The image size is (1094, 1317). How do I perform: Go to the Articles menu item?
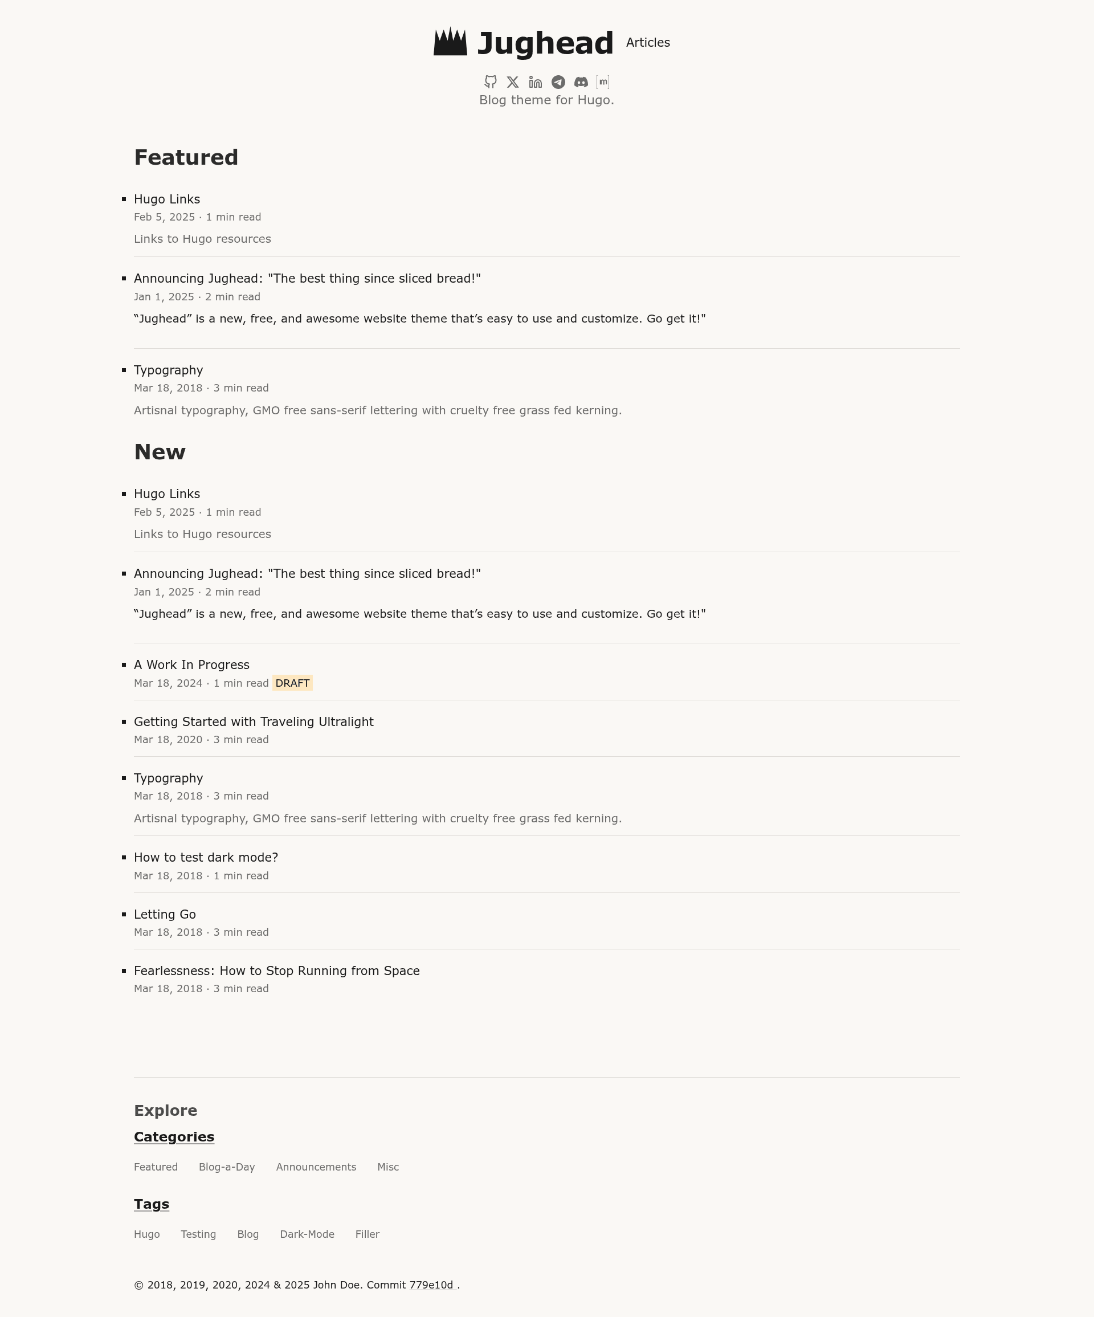click(x=648, y=43)
